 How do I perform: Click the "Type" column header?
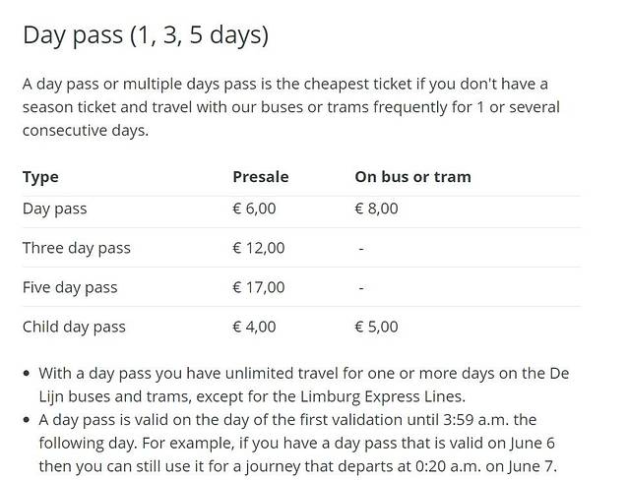pos(40,177)
